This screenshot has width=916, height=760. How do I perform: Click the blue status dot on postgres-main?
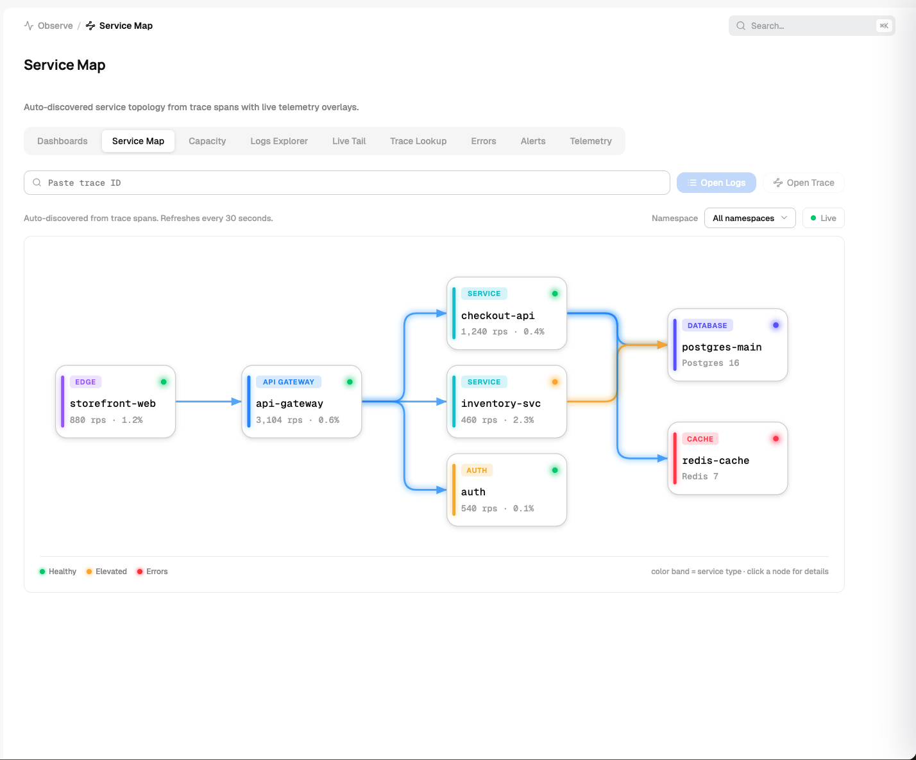coord(776,325)
